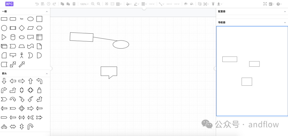Open the 100% zoom level dropdown
The height and width of the screenshot is (136, 288).
pyautogui.click(x=84, y=4)
